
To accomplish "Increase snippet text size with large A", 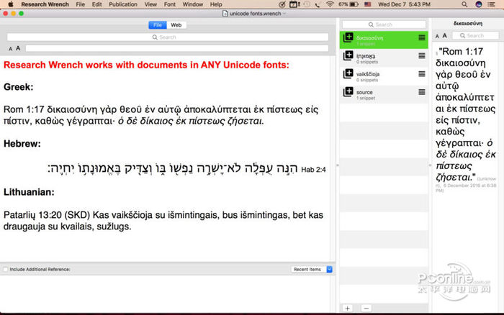I will click(x=444, y=36).
